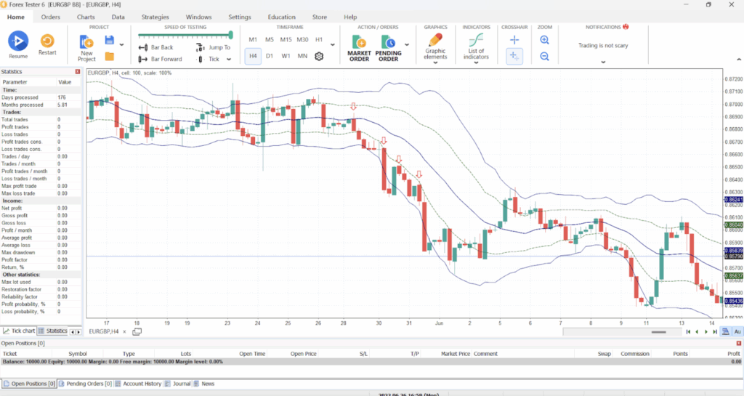Click the Resume playback button
Screen dimensions: 744x396
click(18, 42)
